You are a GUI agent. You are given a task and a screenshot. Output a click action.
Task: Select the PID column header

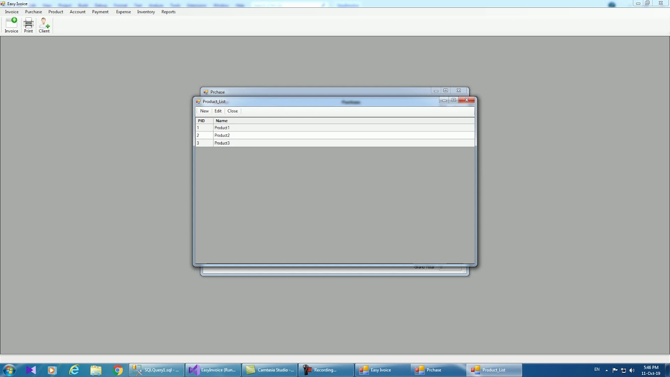[x=204, y=120]
